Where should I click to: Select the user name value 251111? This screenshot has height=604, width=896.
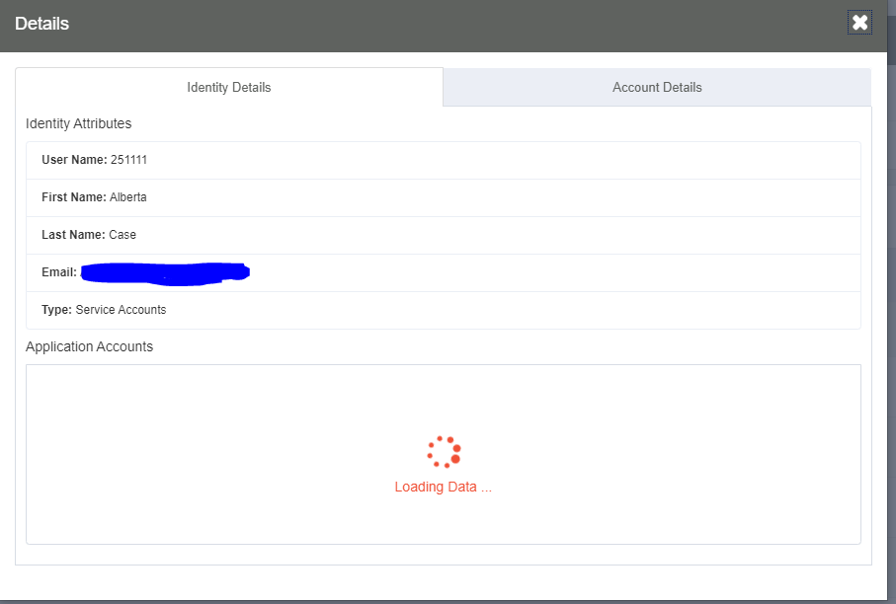[x=129, y=160]
